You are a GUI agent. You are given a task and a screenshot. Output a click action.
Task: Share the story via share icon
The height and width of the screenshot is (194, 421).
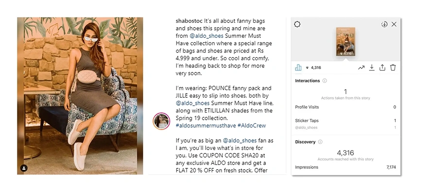pyautogui.click(x=383, y=68)
